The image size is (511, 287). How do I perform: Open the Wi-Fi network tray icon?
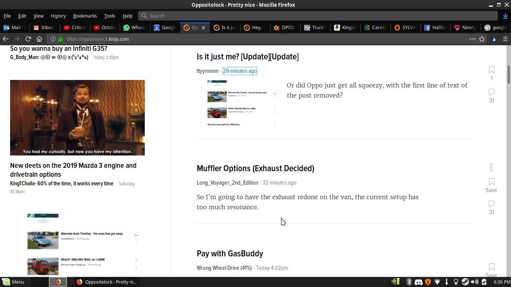437,282
